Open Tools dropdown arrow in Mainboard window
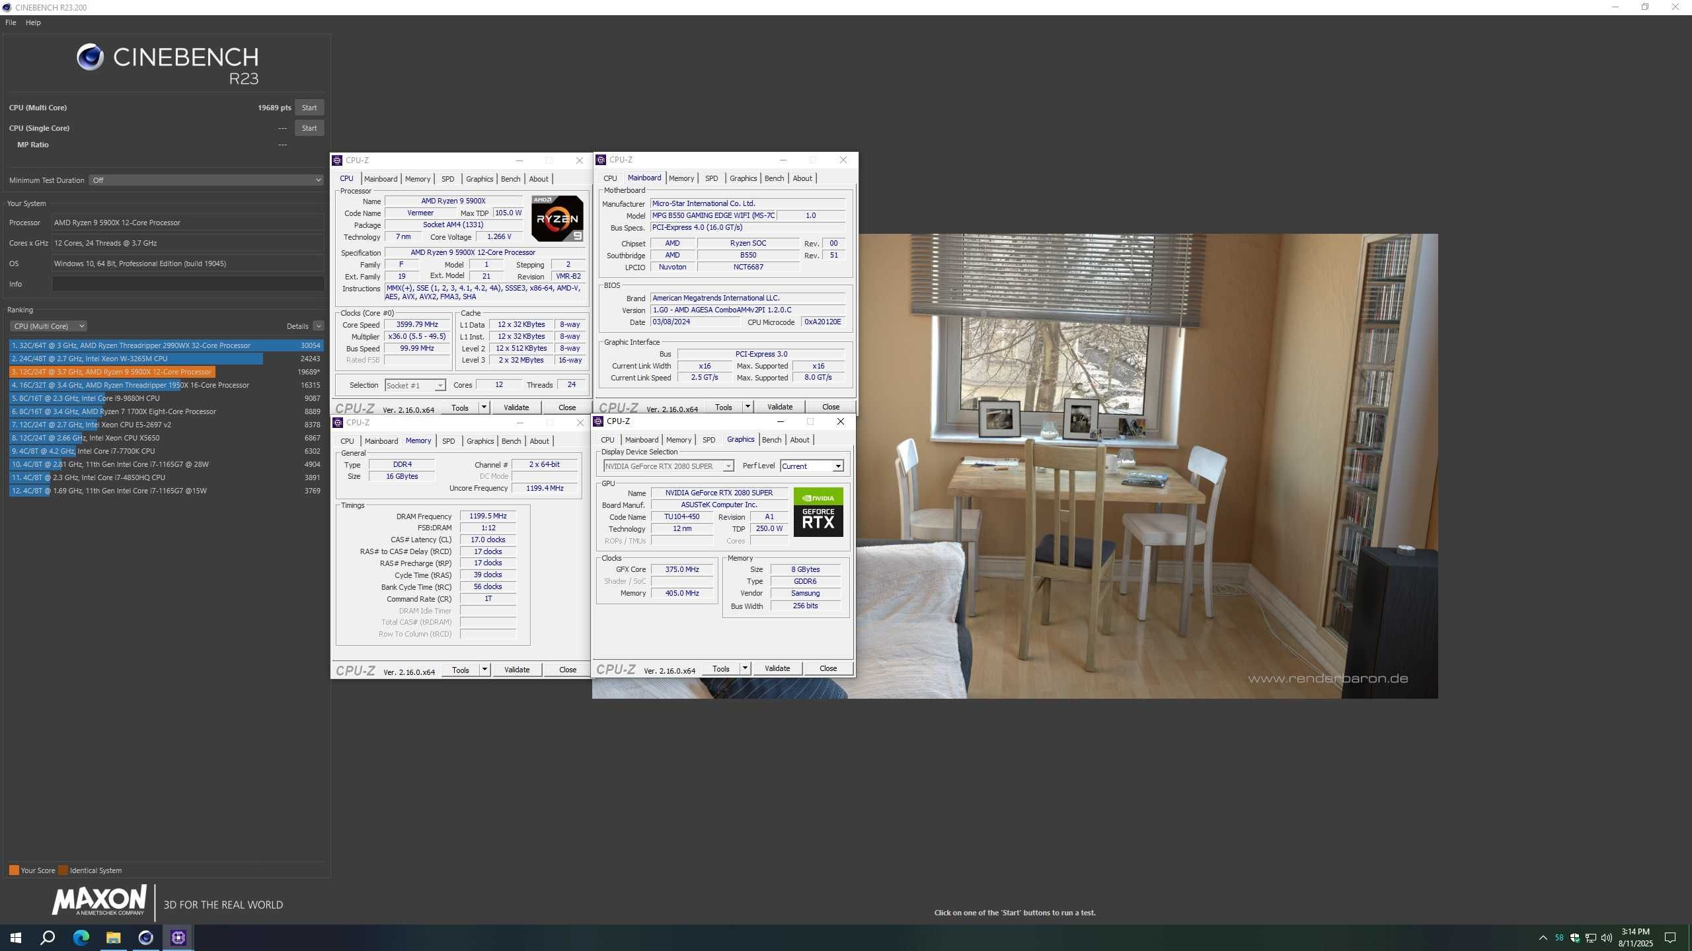 pyautogui.click(x=748, y=407)
